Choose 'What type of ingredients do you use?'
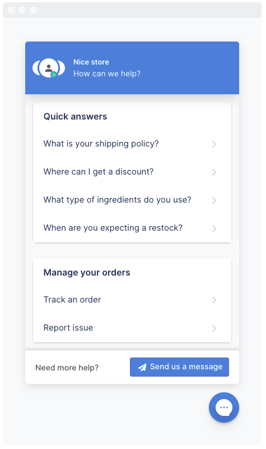The width and height of the screenshot is (266, 449). pos(132,200)
